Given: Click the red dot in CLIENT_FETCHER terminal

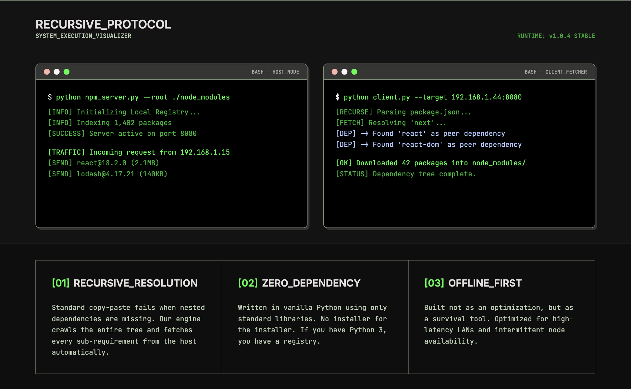Looking at the screenshot, I should tap(335, 72).
